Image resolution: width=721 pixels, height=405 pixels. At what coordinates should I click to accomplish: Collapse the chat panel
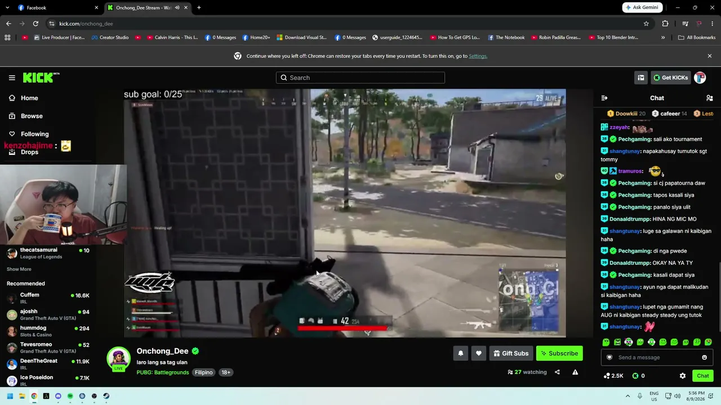click(x=604, y=98)
